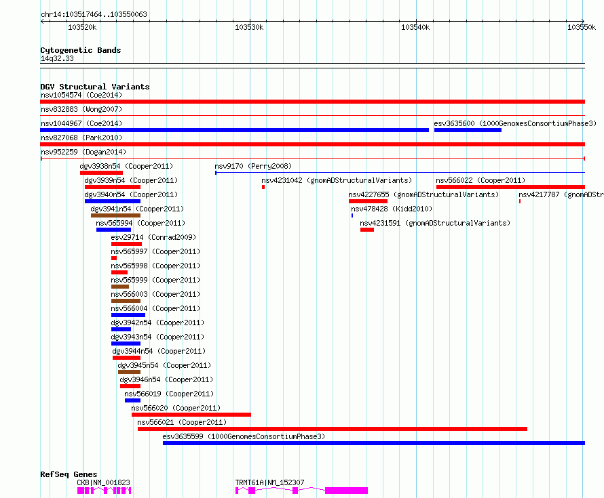Click the blue nsv566019 variant bar
604x498 pixels.
coord(133,400)
